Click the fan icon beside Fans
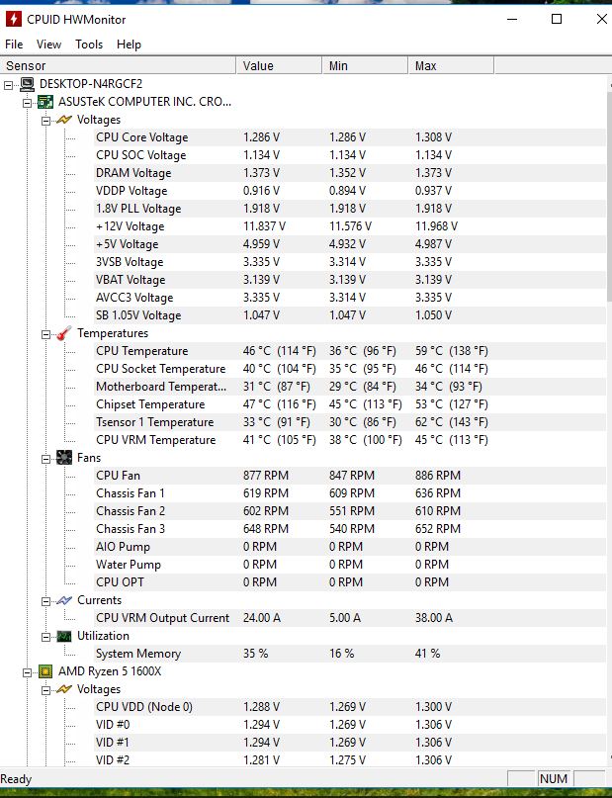 [62, 458]
